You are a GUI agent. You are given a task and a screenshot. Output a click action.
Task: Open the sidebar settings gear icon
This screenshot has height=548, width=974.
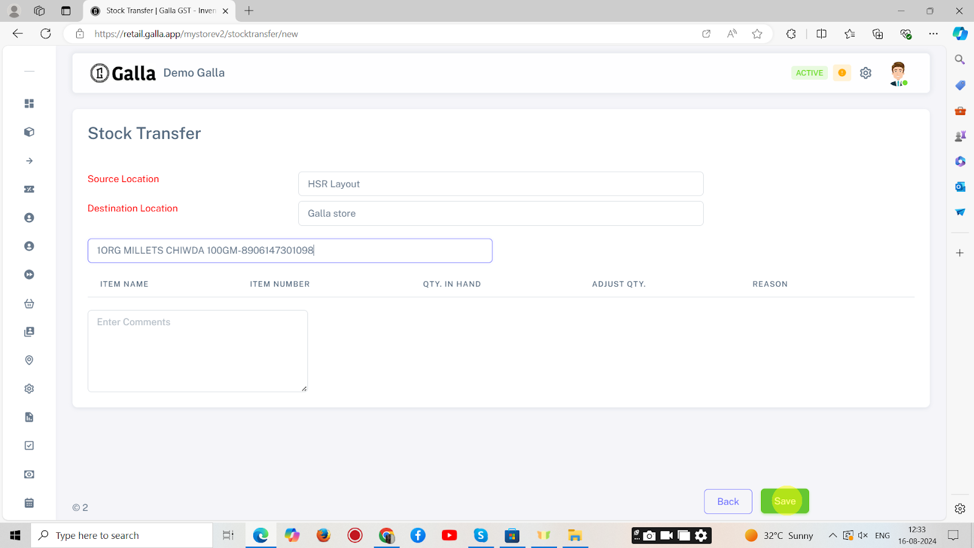click(29, 388)
